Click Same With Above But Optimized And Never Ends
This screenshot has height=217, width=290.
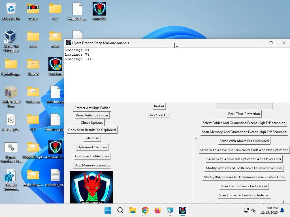[244, 159]
